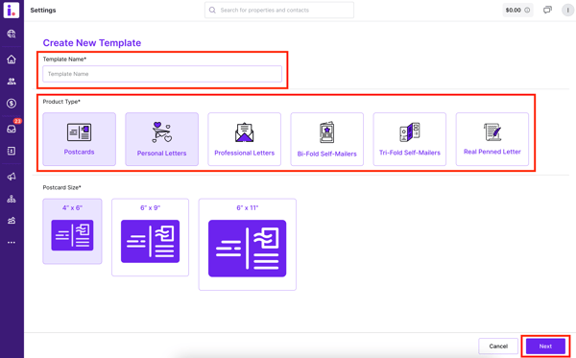Open the contacts people icon
The image size is (576, 358).
pos(12,82)
